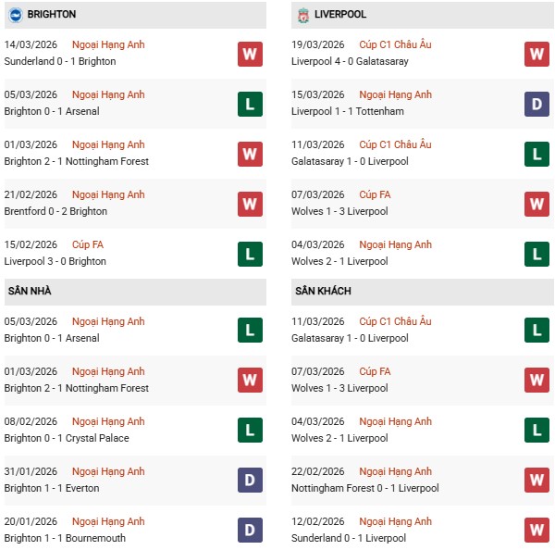Screen dimensions: 555x550
Task: Click the BRIGHTON team header title
Action: pyautogui.click(x=52, y=15)
